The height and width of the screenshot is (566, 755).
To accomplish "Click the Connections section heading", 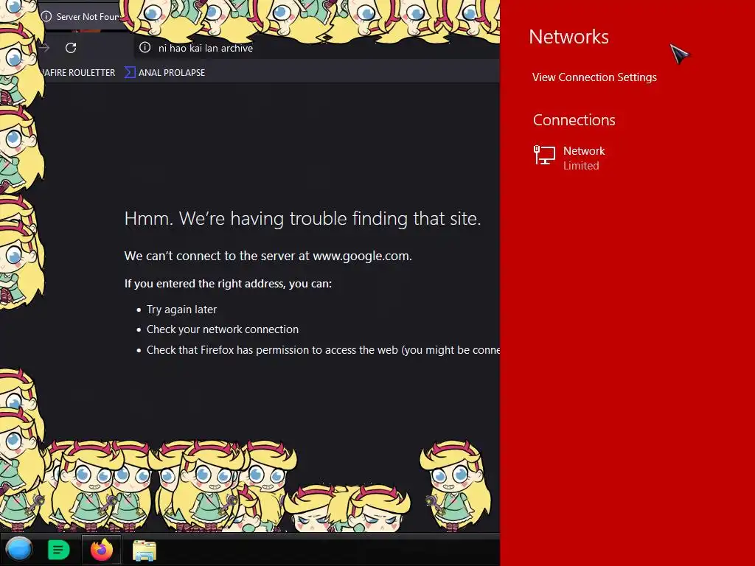I will click(574, 120).
